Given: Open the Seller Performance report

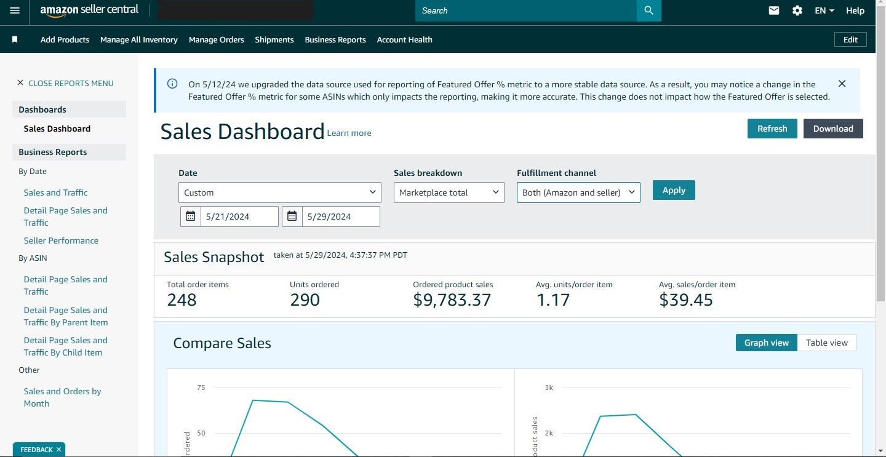Looking at the screenshot, I should coord(61,240).
